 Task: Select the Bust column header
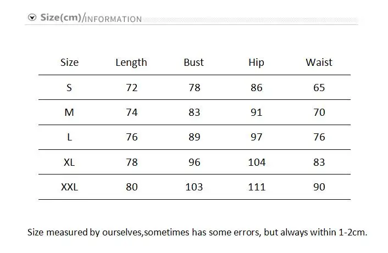pyautogui.click(x=194, y=62)
